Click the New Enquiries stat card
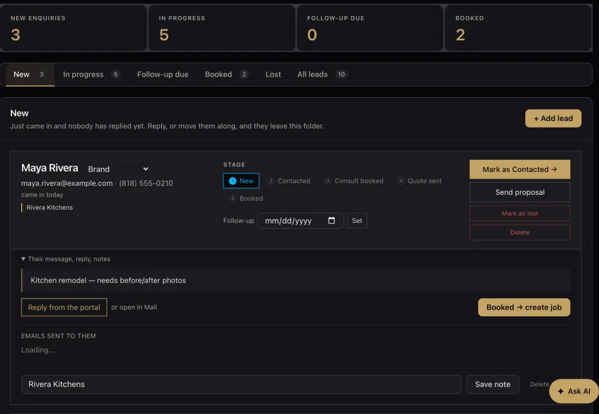Viewport: 599px width, 414px height. tap(73, 28)
